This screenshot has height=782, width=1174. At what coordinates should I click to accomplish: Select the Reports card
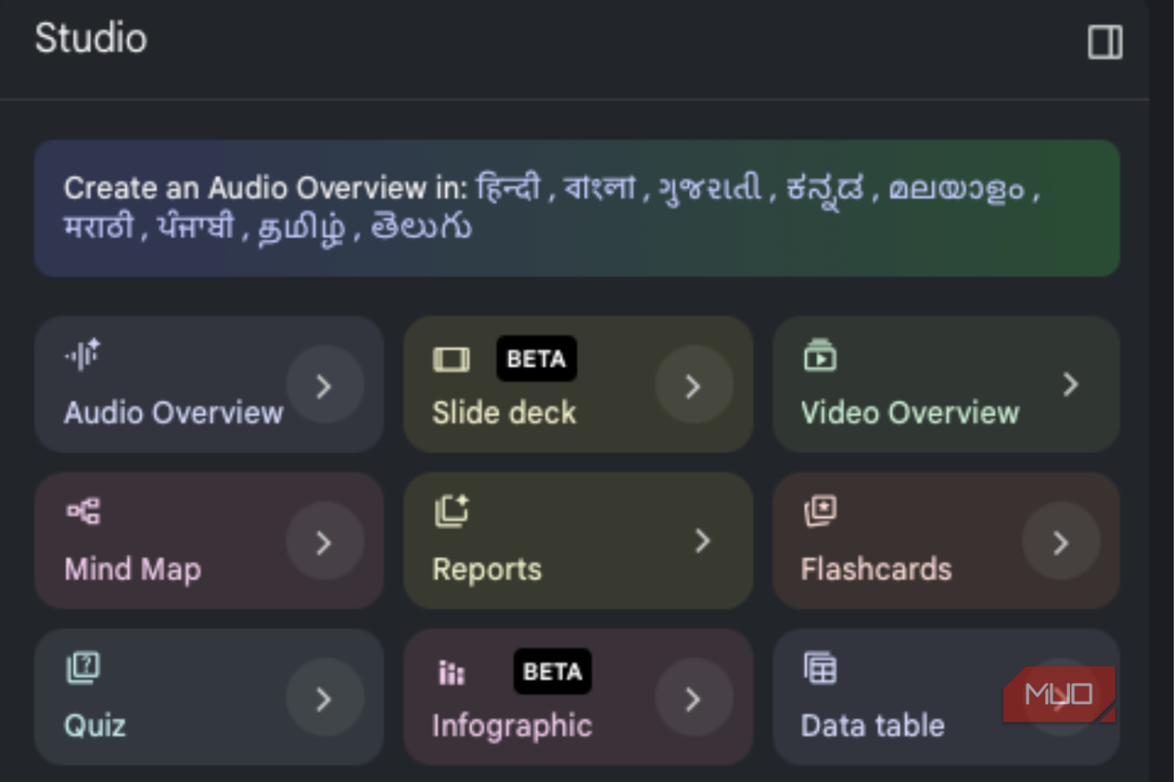click(x=578, y=541)
